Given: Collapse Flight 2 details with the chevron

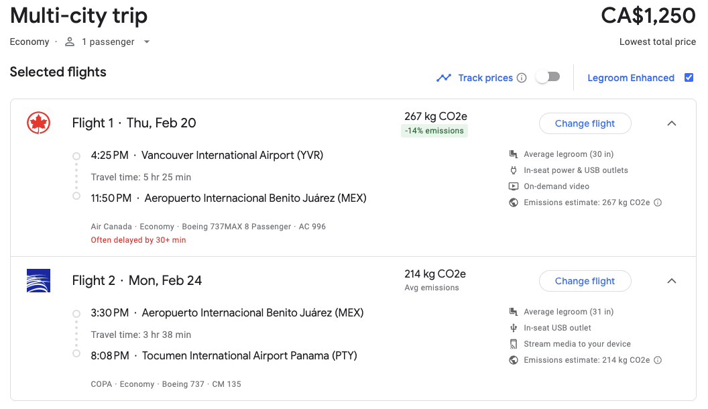Looking at the screenshot, I should (672, 281).
